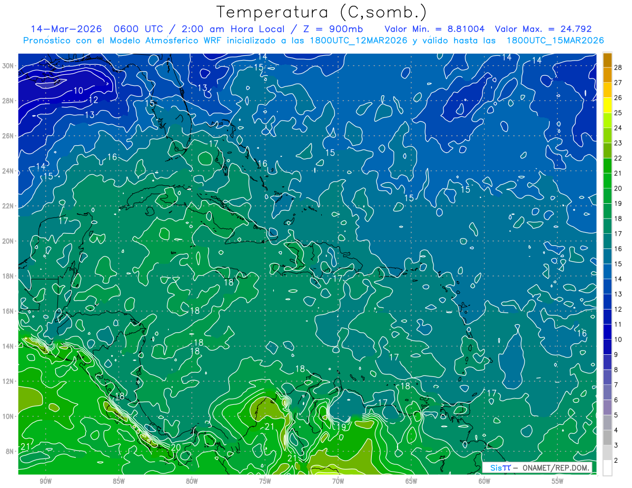Image resolution: width=632 pixels, height=488 pixels.
Task: Click the color scale label "8"
Action: 616,370
